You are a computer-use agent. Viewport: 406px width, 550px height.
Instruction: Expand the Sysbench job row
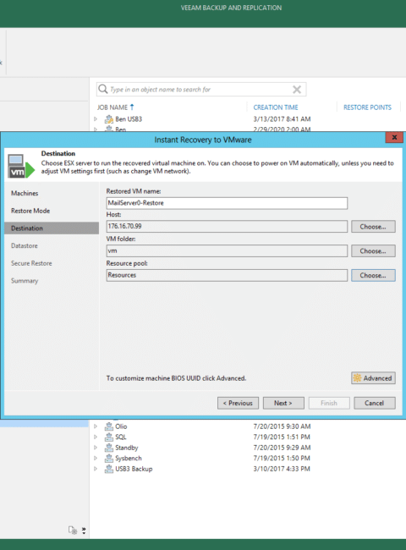coord(96,458)
